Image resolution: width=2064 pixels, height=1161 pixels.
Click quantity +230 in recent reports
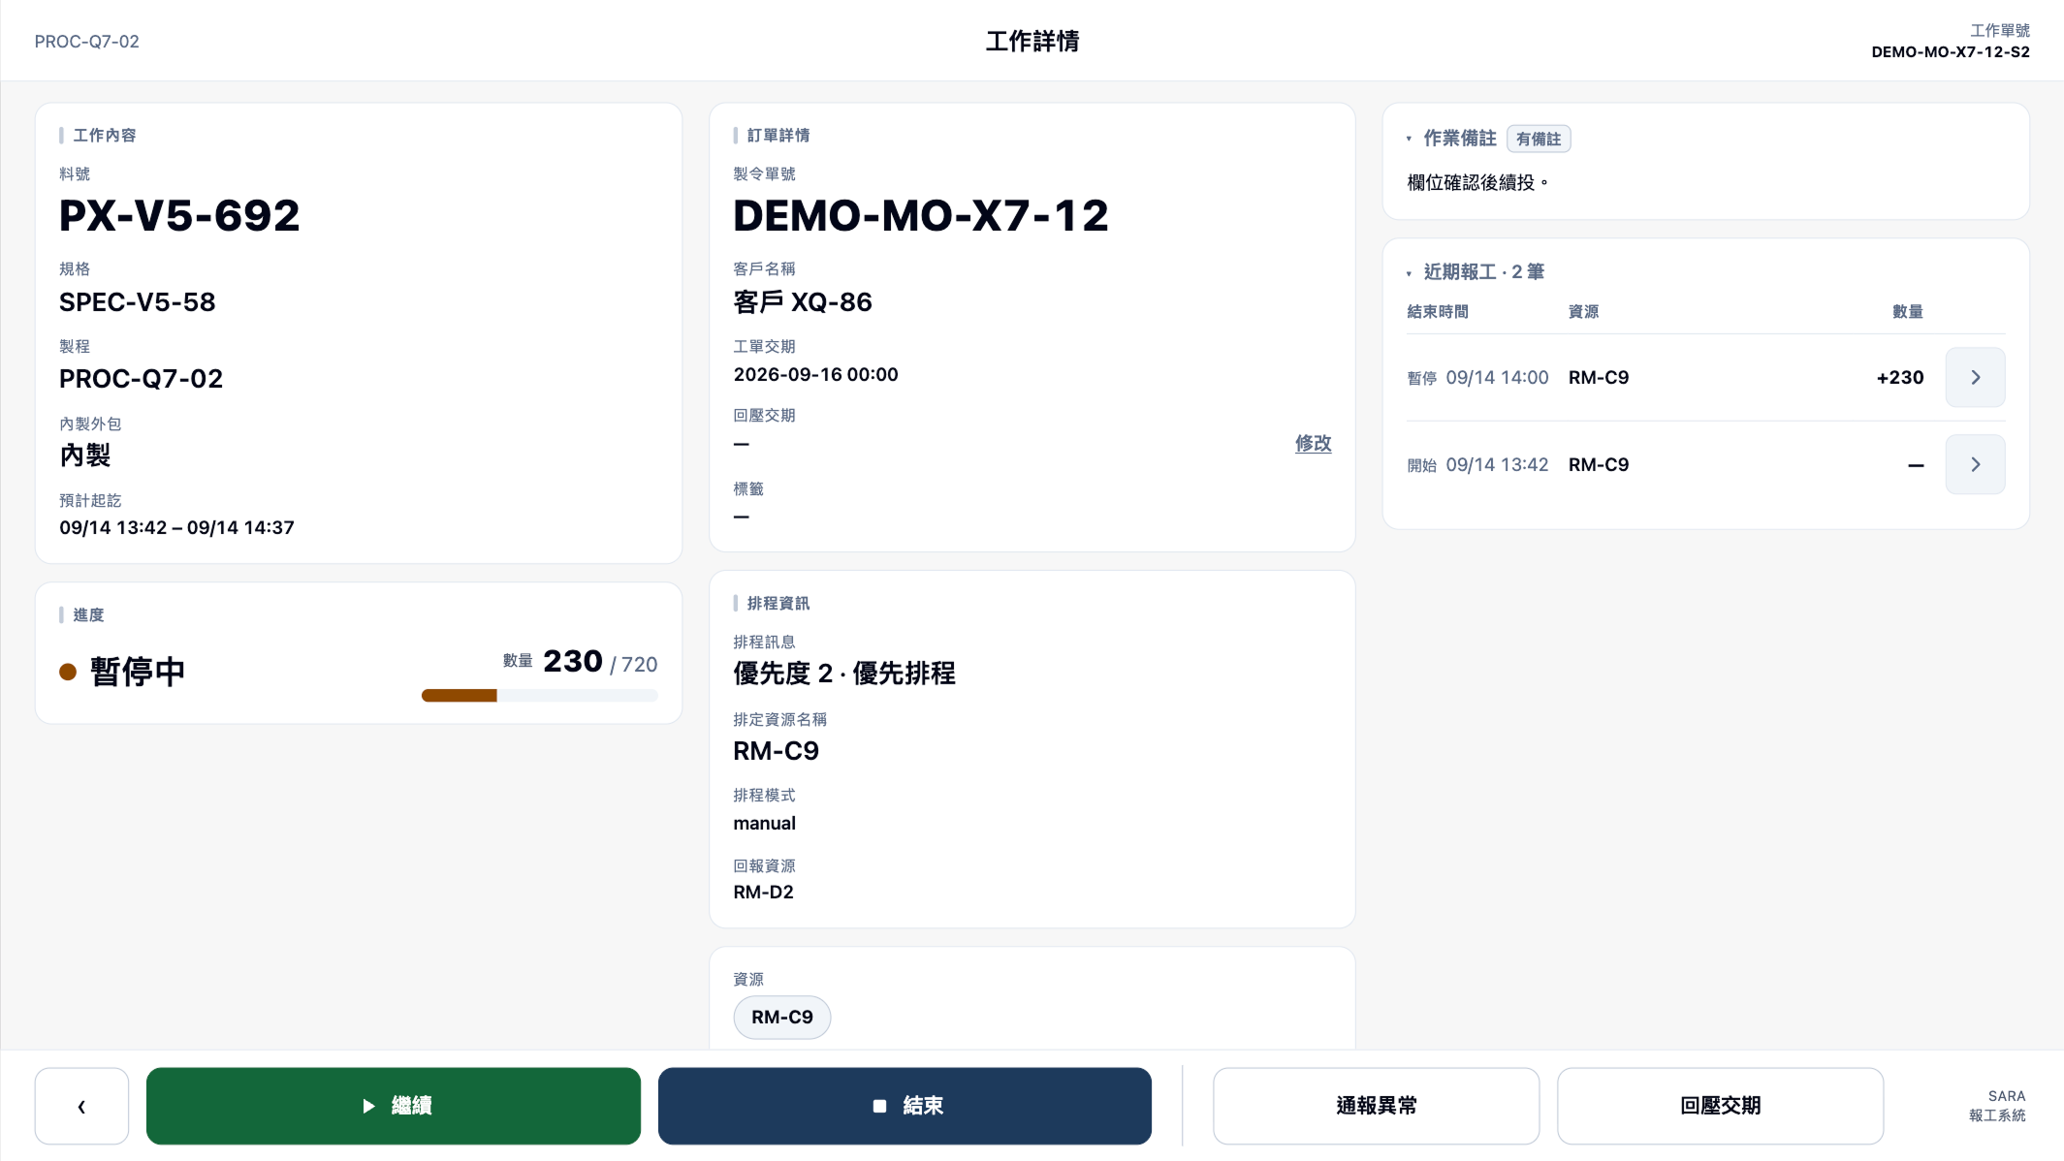pos(1899,377)
